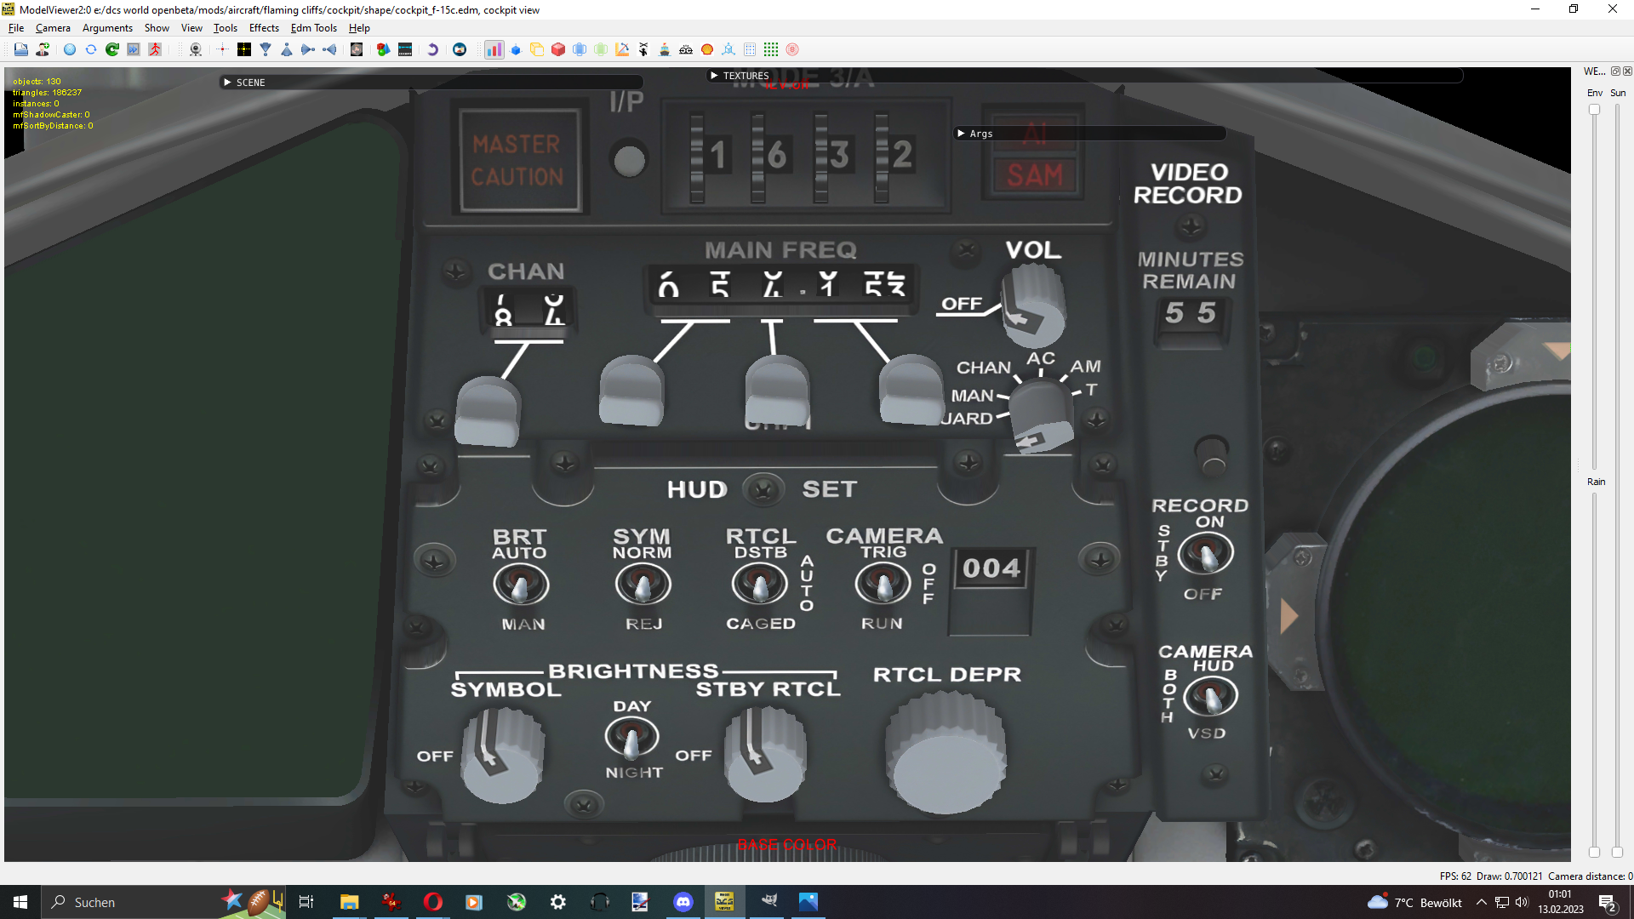The image size is (1634, 919).
Task: Click the binoculars toolbar icon
Action: pyautogui.click(x=686, y=49)
